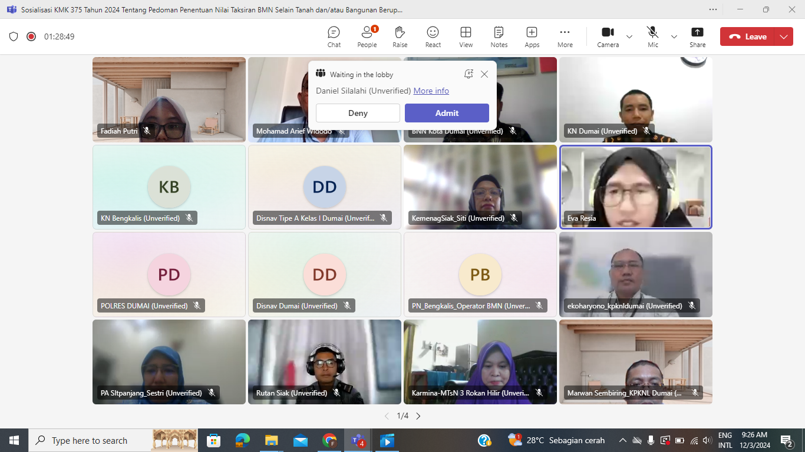Open the More actions menu

(x=565, y=36)
